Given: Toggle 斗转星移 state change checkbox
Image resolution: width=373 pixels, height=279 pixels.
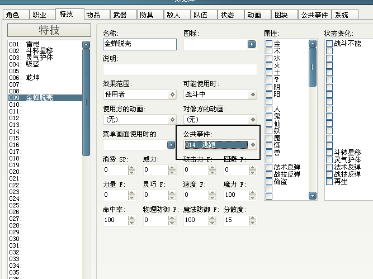Looking at the screenshot, I should (329, 153).
